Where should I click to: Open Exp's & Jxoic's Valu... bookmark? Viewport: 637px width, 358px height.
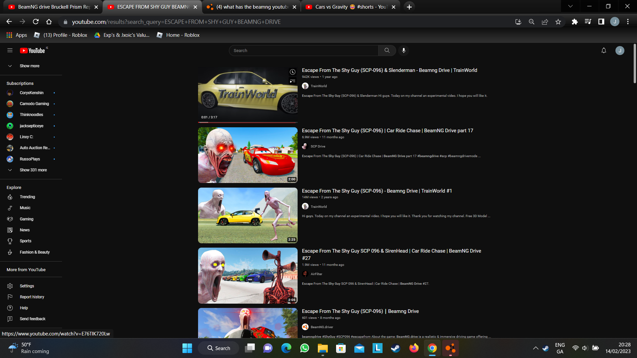122,35
